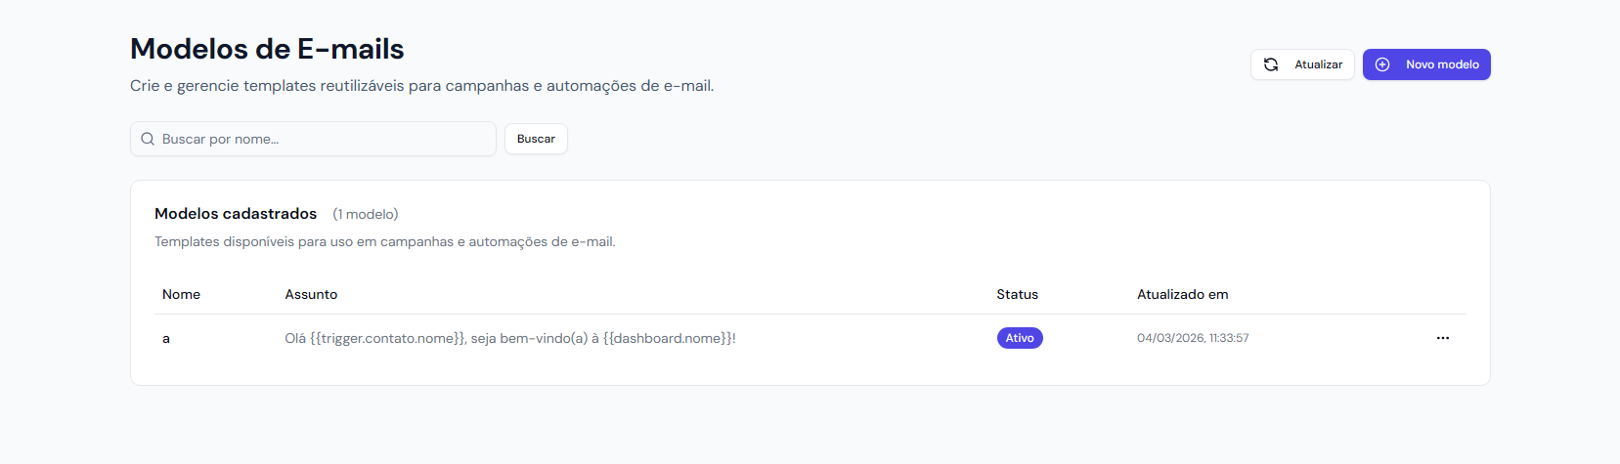The height and width of the screenshot is (464, 1620).
Task: Click the refresh arrows icon beside Atualizar
Action: coord(1271,64)
